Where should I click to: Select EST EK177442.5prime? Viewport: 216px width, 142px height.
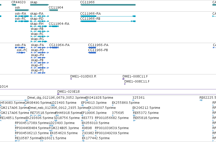point(96,138)
